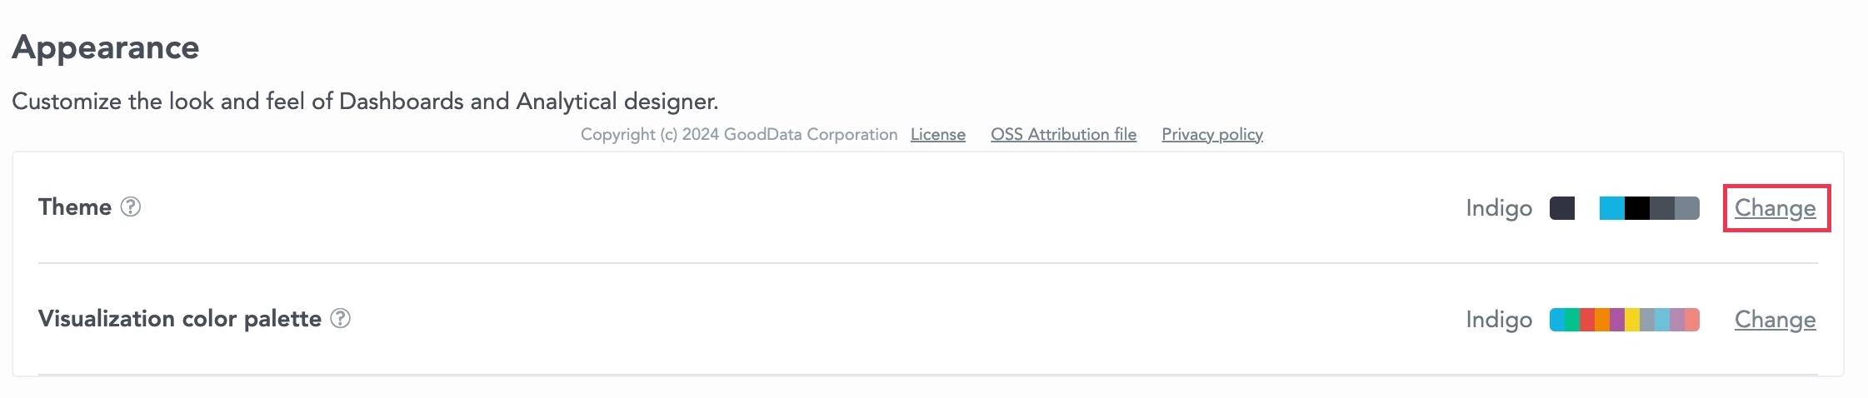Open the Privacy policy link

click(x=1212, y=135)
